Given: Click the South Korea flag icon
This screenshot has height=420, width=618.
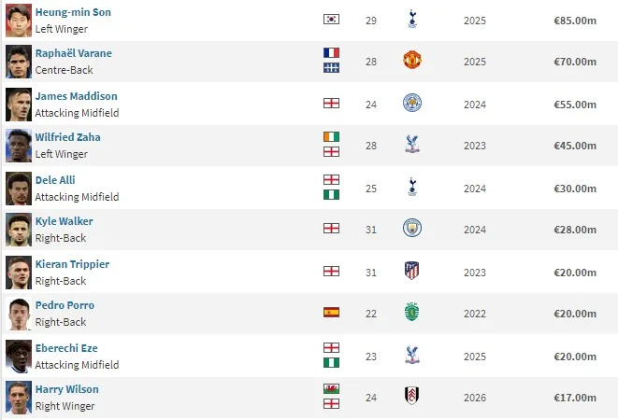Looking at the screenshot, I should (331, 19).
